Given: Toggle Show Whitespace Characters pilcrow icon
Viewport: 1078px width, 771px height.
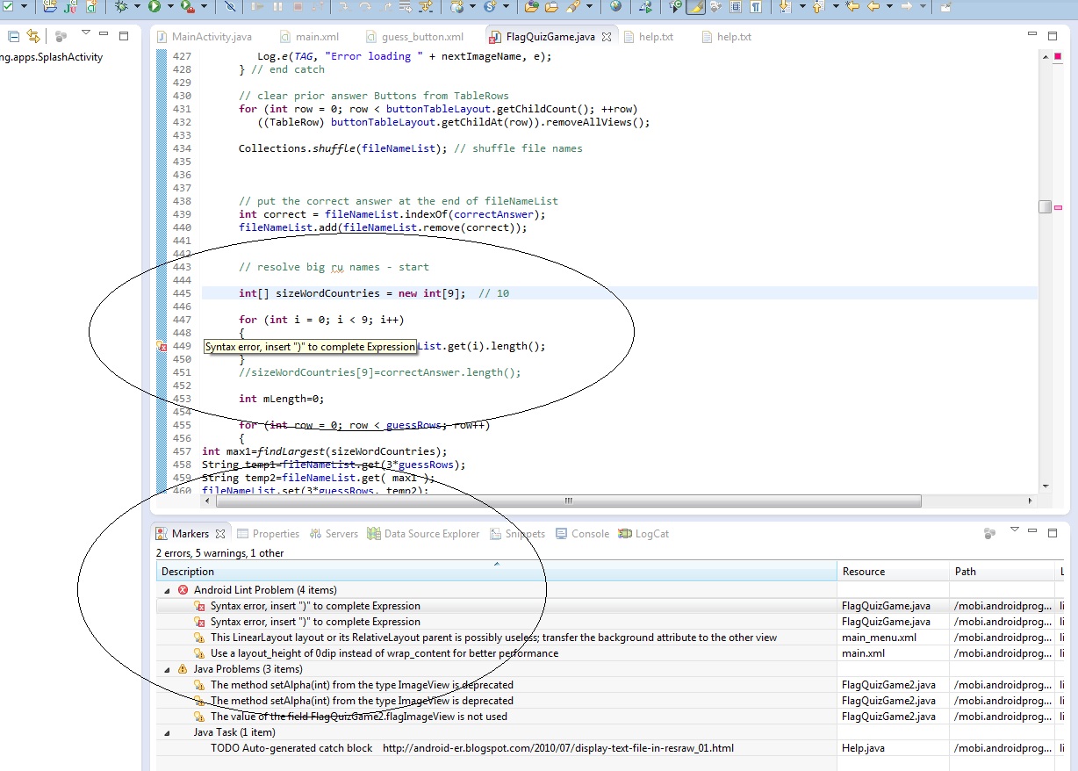Looking at the screenshot, I should [x=755, y=7].
